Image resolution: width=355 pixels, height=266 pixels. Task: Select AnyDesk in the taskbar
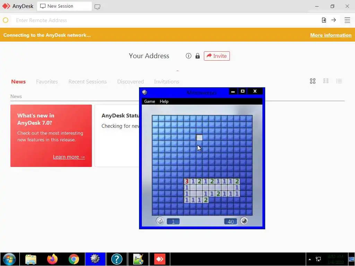[x=160, y=259]
